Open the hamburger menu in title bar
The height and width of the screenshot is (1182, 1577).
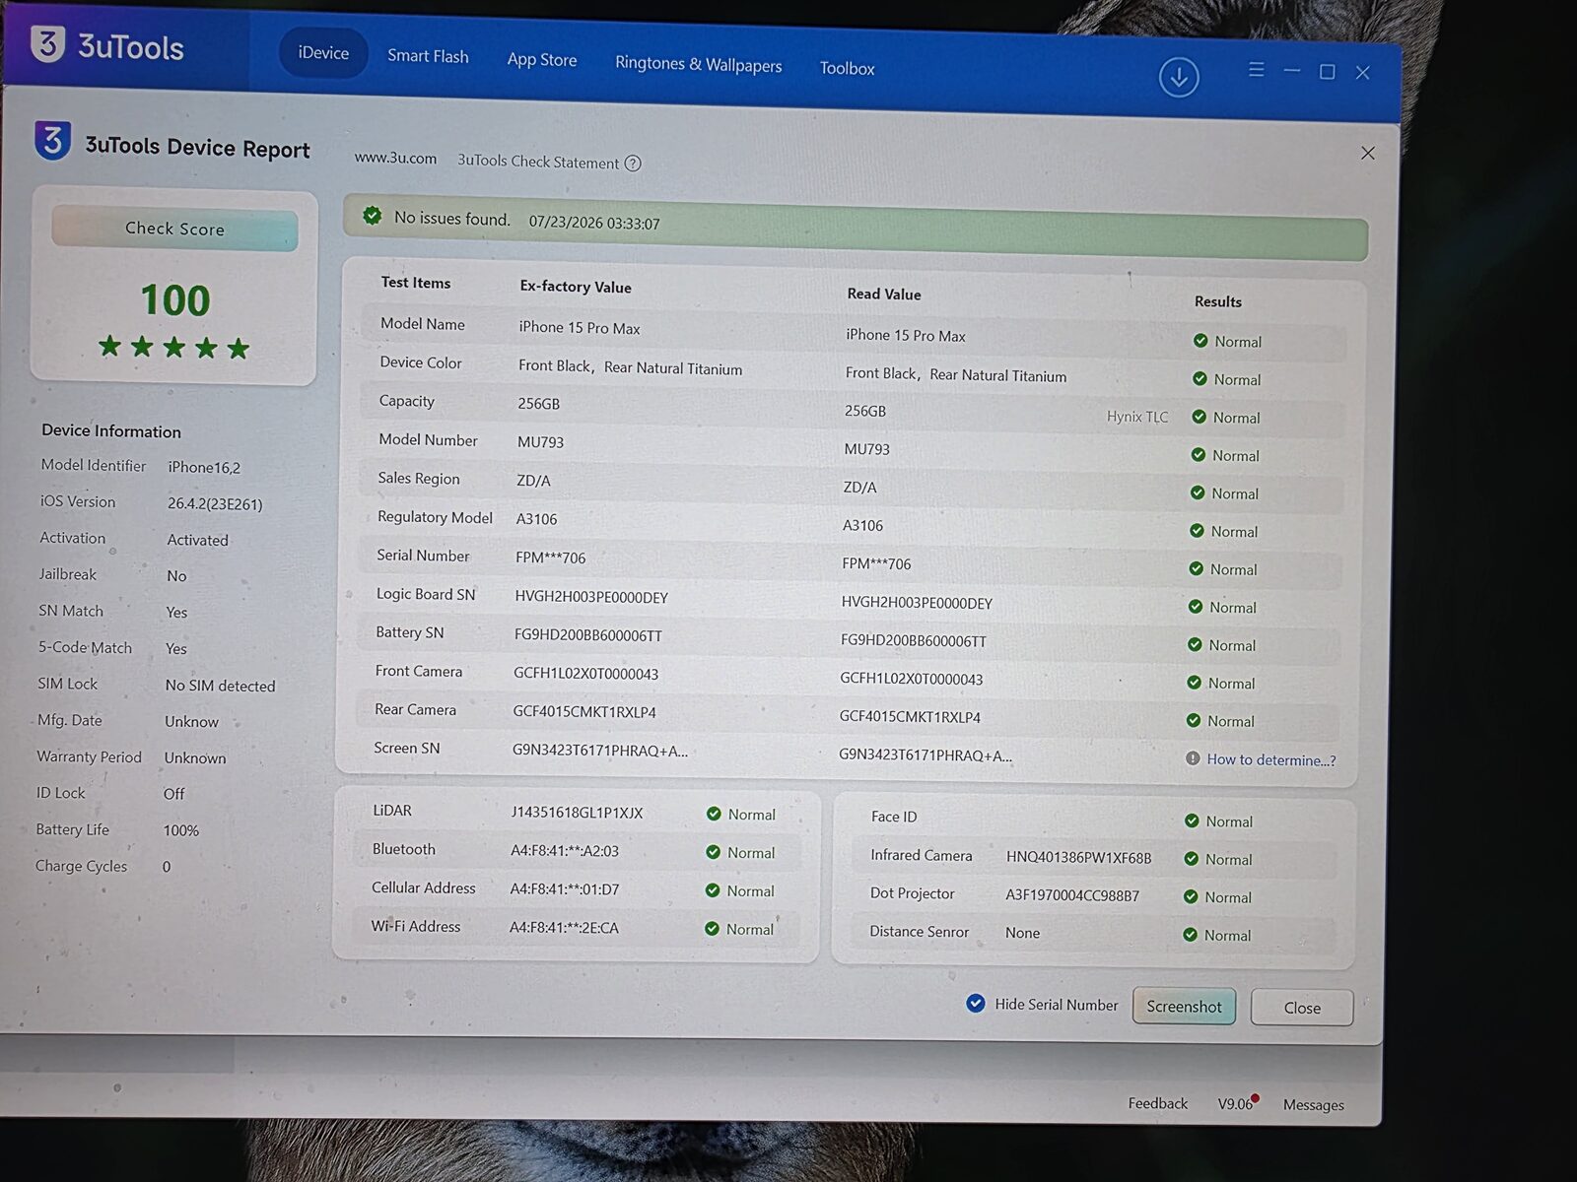(1256, 70)
